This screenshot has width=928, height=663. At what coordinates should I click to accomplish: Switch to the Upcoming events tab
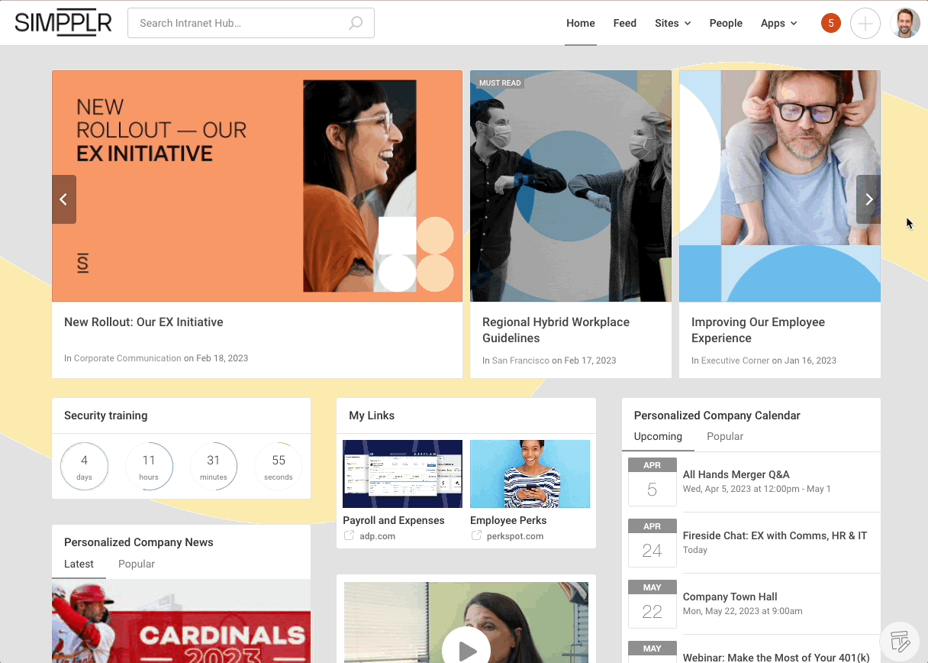658,436
